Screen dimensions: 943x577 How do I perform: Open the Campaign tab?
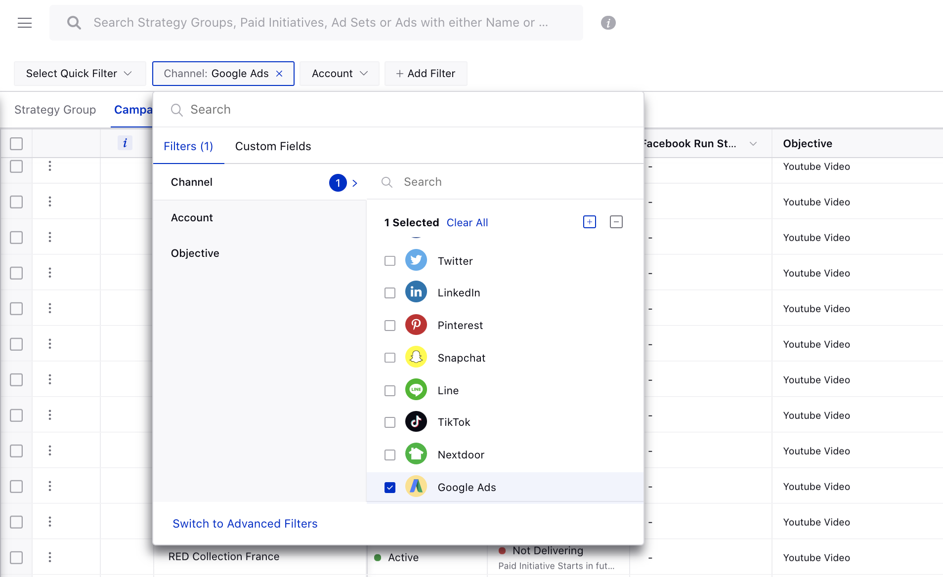coord(133,110)
